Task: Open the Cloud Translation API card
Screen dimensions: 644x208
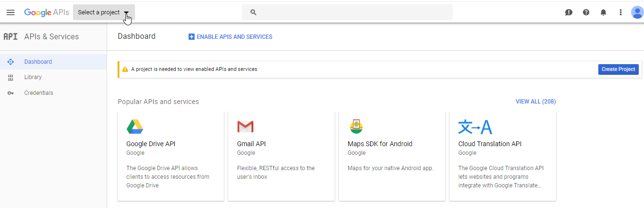Action: [x=503, y=156]
